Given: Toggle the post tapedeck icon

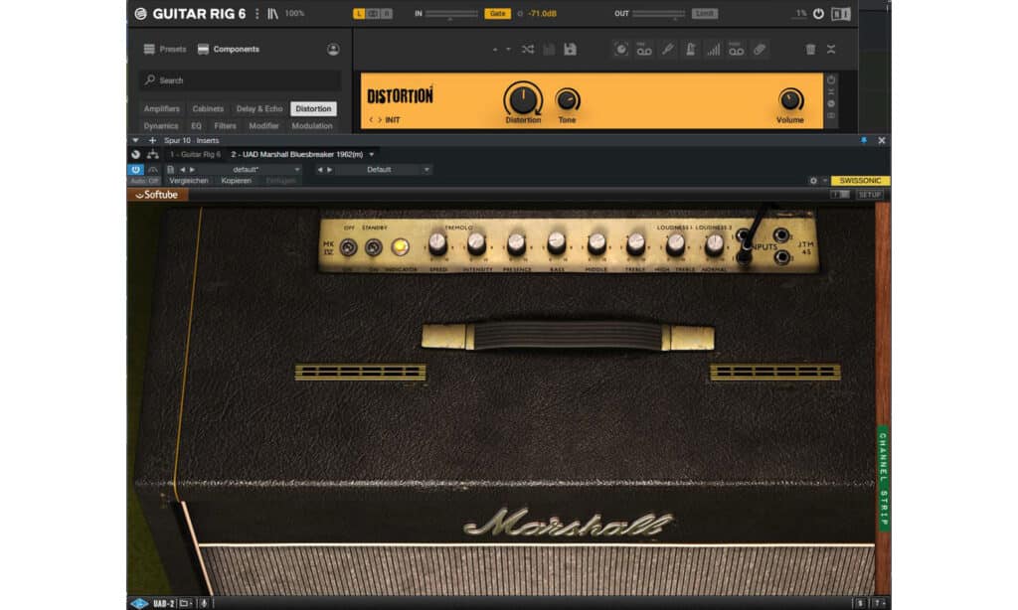Looking at the screenshot, I should tap(736, 50).
